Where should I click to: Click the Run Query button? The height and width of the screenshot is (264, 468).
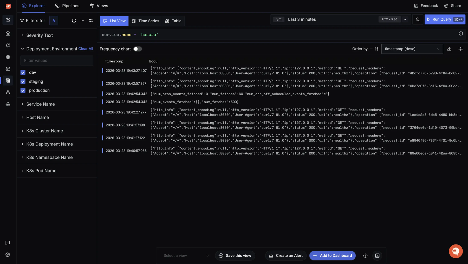click(x=445, y=20)
